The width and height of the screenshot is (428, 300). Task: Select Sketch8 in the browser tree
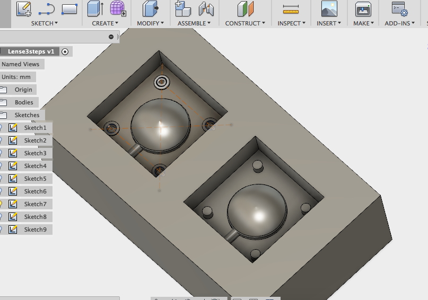35,217
